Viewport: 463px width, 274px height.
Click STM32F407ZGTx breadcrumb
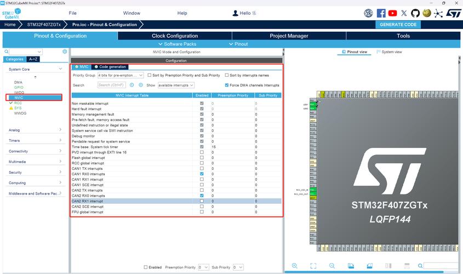point(44,25)
